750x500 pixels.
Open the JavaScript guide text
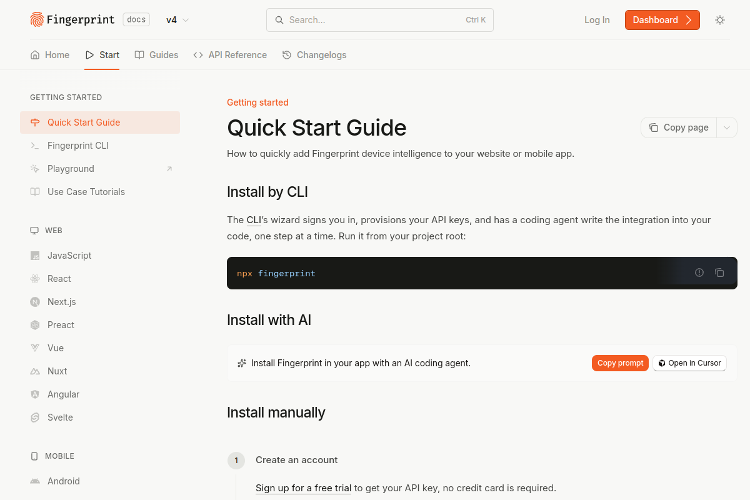click(69, 256)
